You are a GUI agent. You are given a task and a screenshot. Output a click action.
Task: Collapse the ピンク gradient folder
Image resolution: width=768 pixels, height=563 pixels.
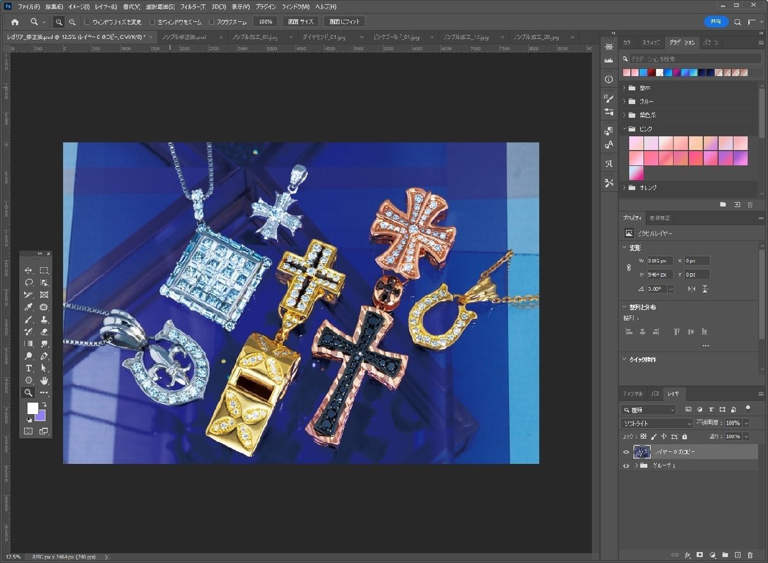[x=625, y=129]
